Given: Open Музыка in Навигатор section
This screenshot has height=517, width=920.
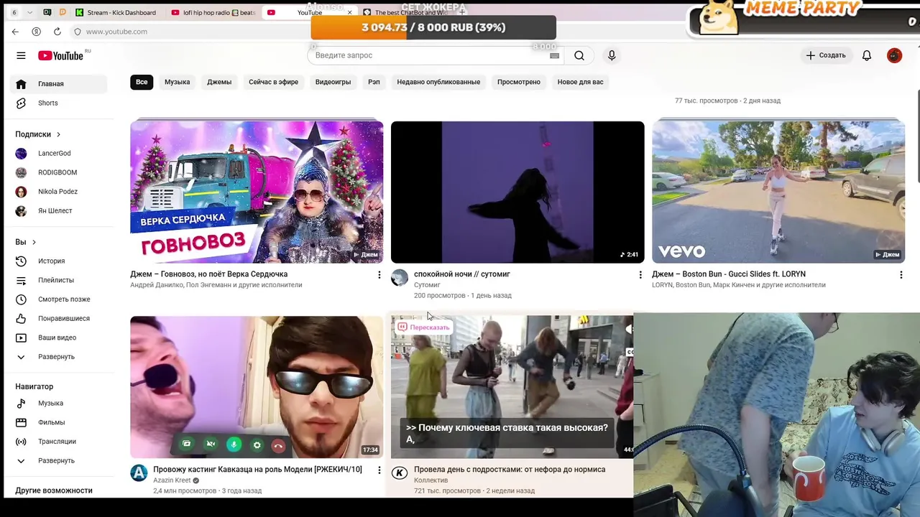Looking at the screenshot, I should tap(58, 403).
